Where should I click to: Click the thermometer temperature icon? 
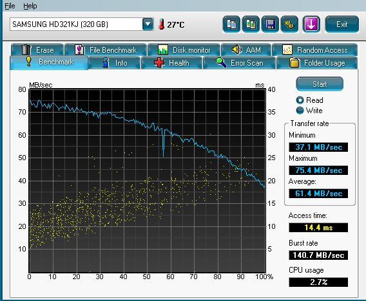[161, 24]
